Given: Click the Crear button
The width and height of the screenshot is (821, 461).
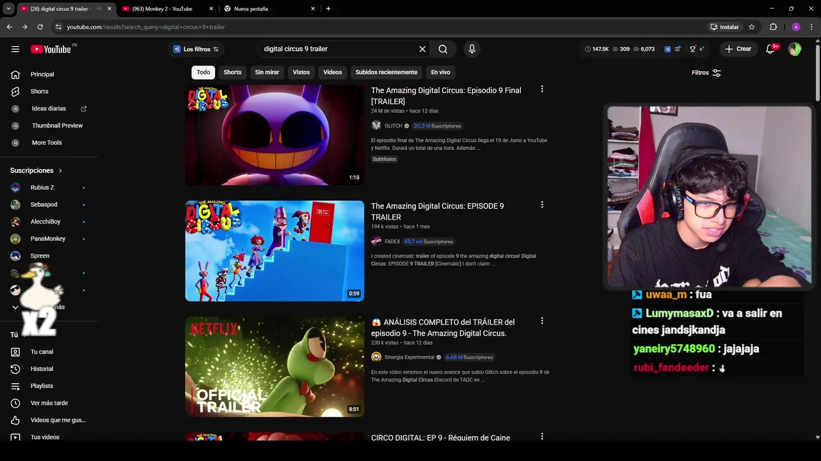Looking at the screenshot, I should pos(738,49).
